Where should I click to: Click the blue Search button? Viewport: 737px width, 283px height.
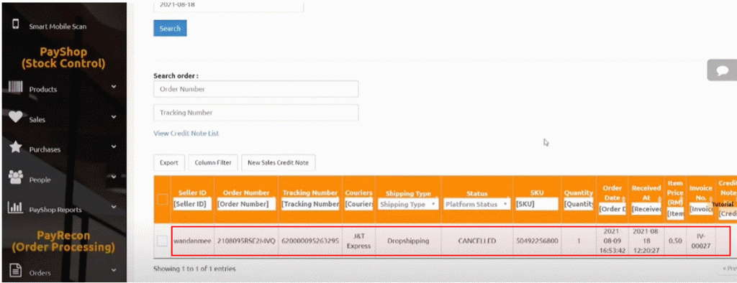[170, 28]
